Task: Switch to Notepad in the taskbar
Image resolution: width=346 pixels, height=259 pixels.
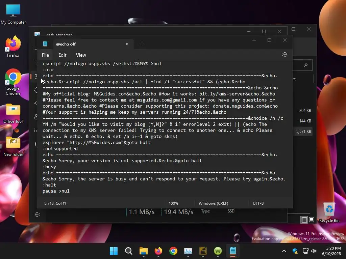Action: tap(232, 251)
